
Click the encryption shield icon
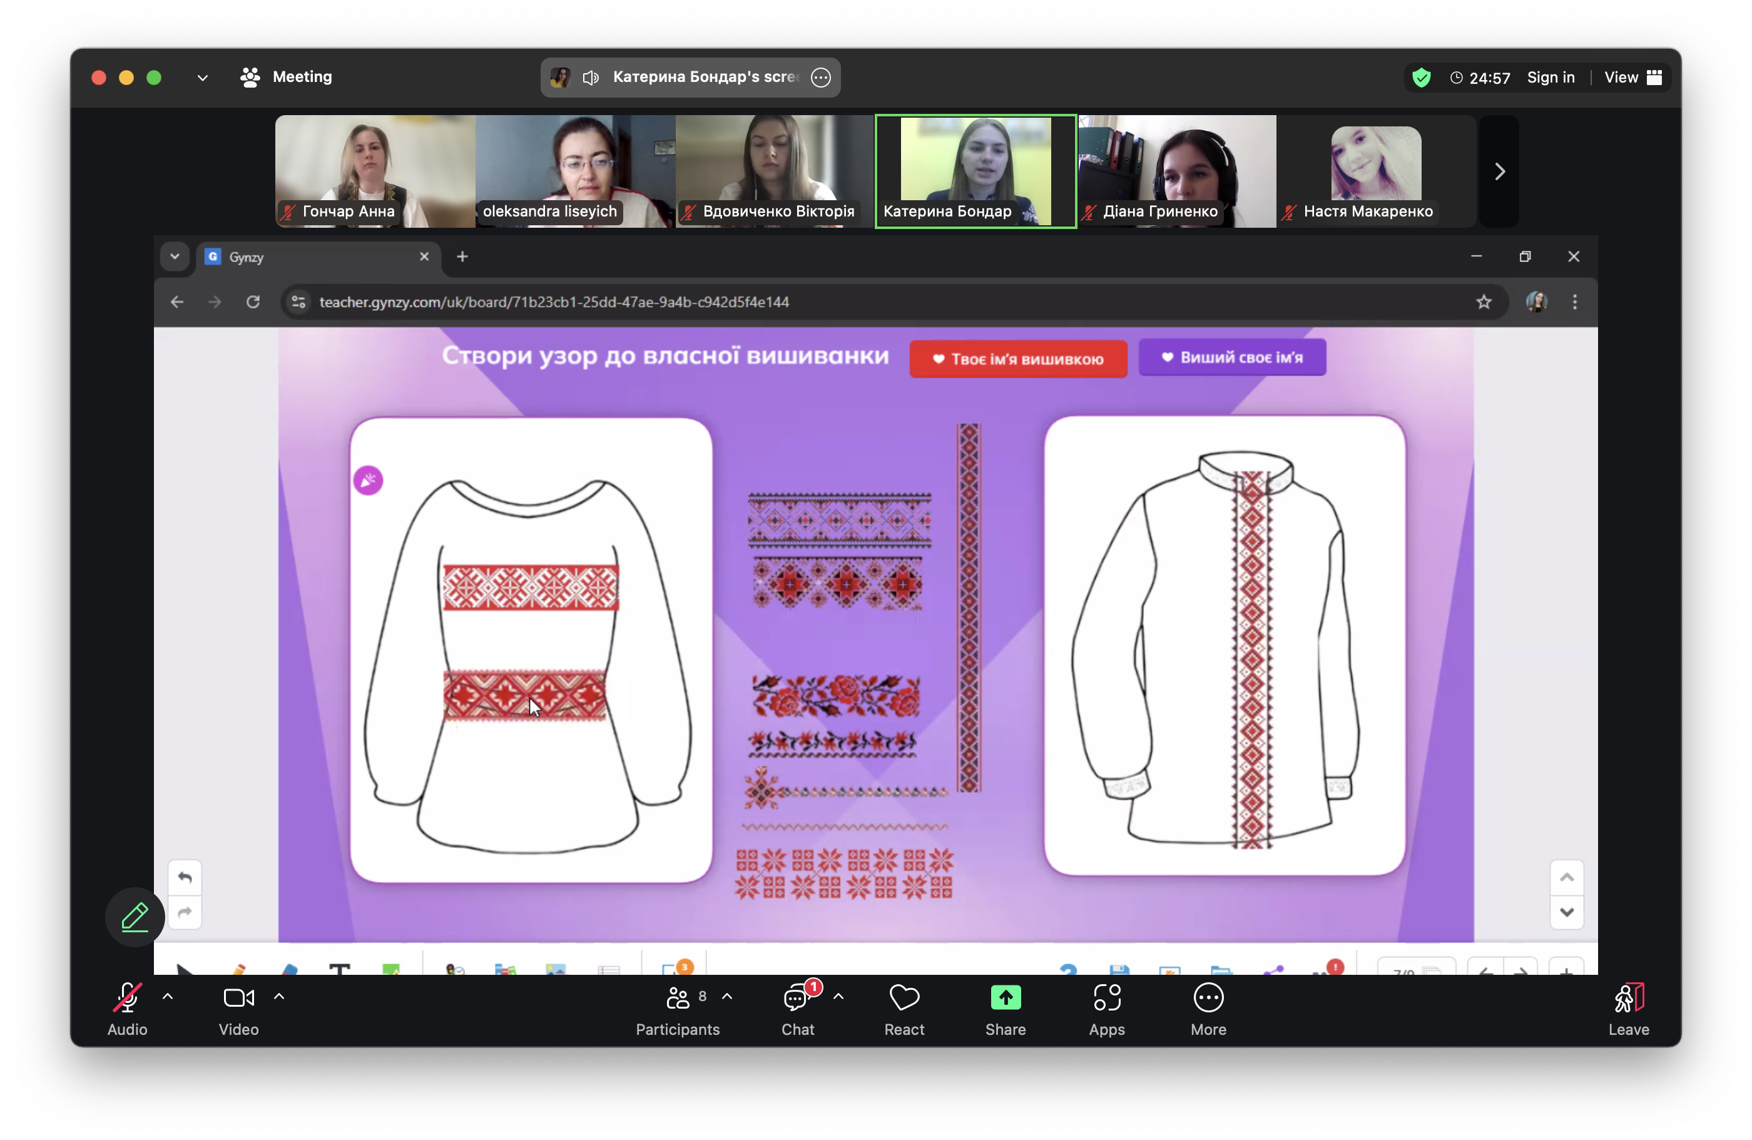coord(1422,78)
